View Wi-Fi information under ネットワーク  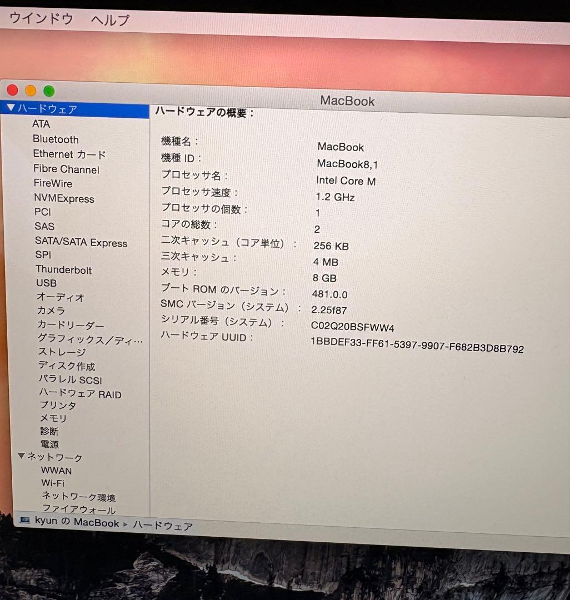(53, 483)
